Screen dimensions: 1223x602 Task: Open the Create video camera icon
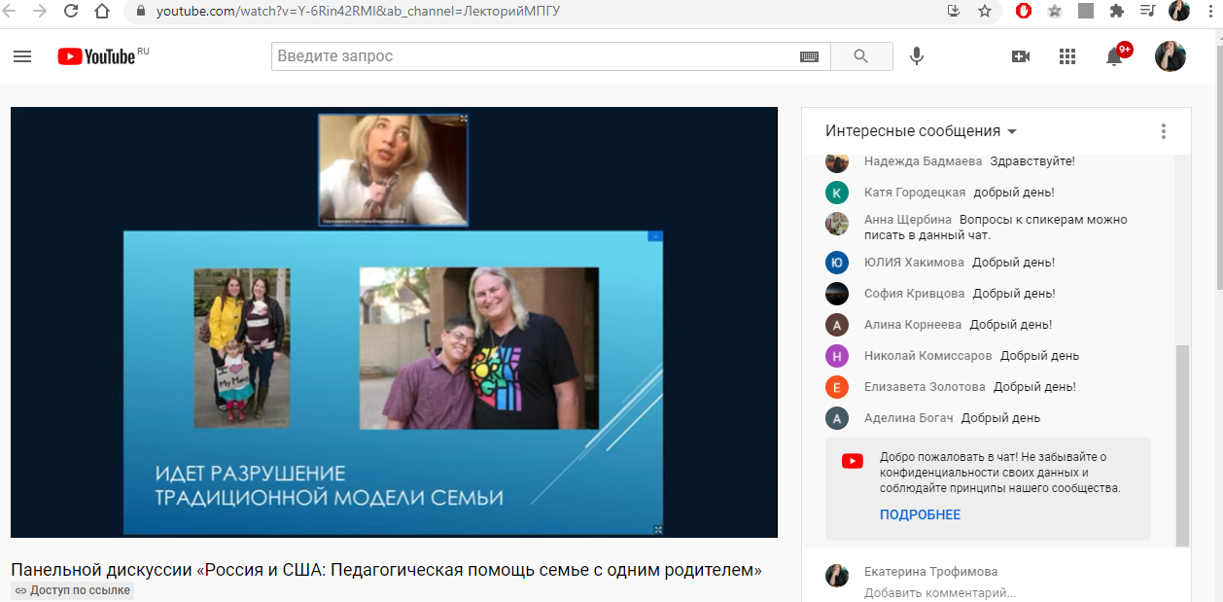click(1021, 56)
